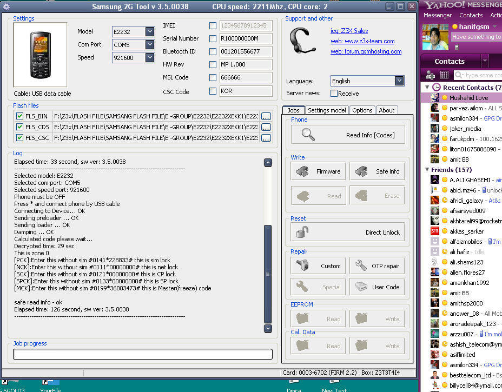Click the Read Info [Codes] magnifier button

pyautogui.click(x=348, y=135)
